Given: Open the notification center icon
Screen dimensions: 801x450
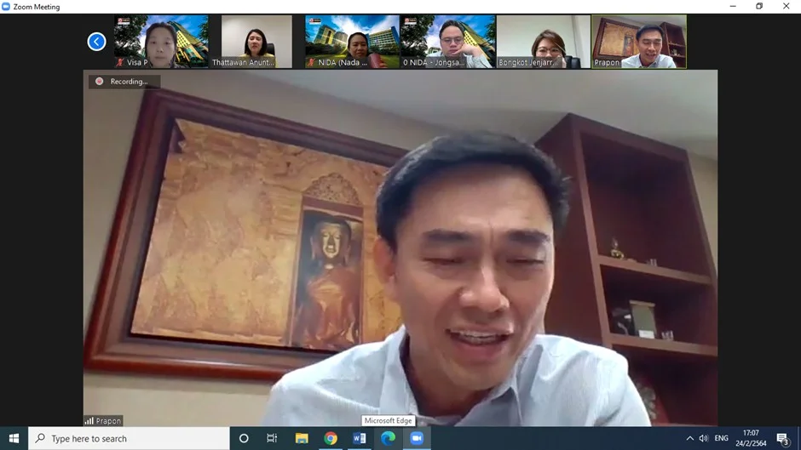Looking at the screenshot, I should [x=782, y=438].
